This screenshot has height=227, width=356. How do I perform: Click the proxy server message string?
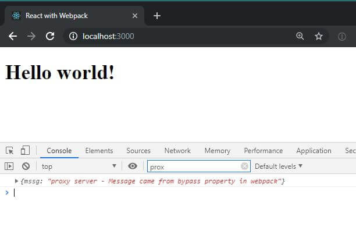pos(164,182)
